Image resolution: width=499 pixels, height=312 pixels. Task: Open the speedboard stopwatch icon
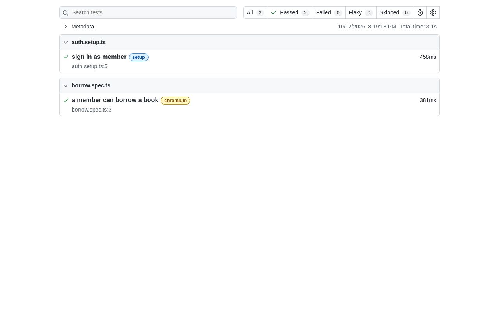click(420, 12)
